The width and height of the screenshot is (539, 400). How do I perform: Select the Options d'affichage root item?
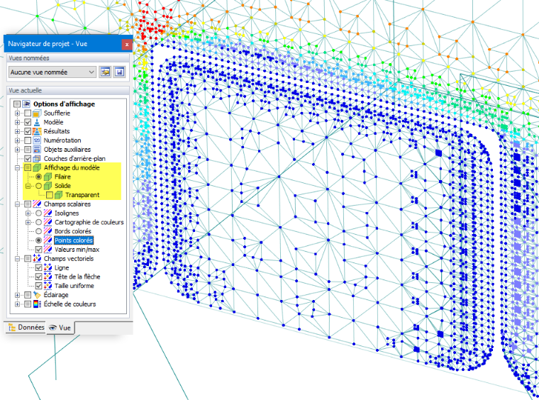[x=64, y=104]
